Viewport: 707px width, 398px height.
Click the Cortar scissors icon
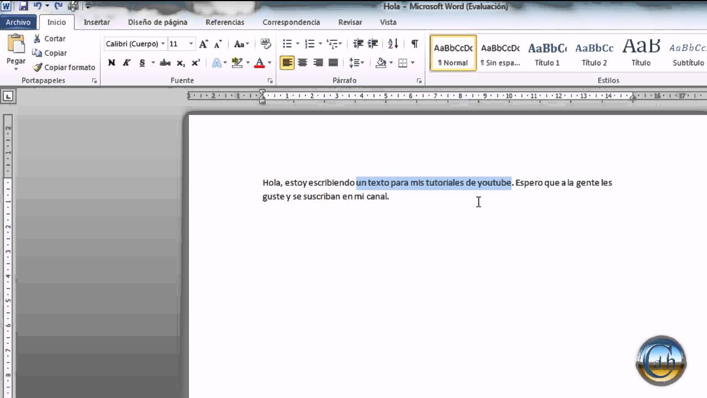[37, 39]
